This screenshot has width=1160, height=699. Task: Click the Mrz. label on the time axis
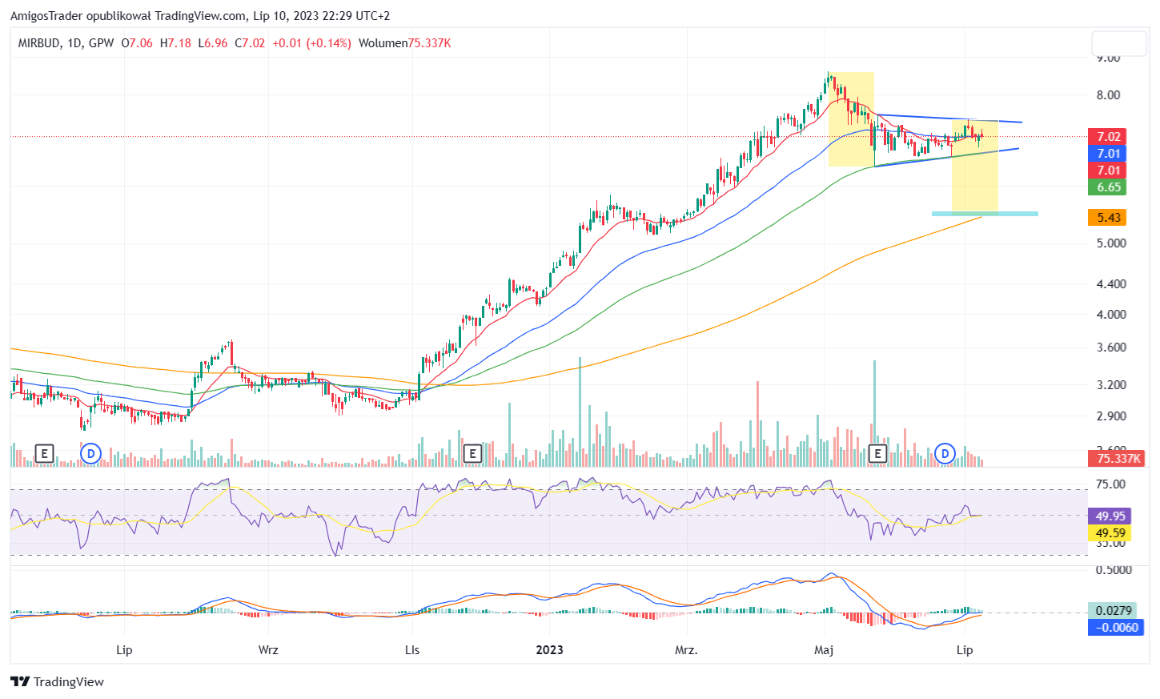686,650
